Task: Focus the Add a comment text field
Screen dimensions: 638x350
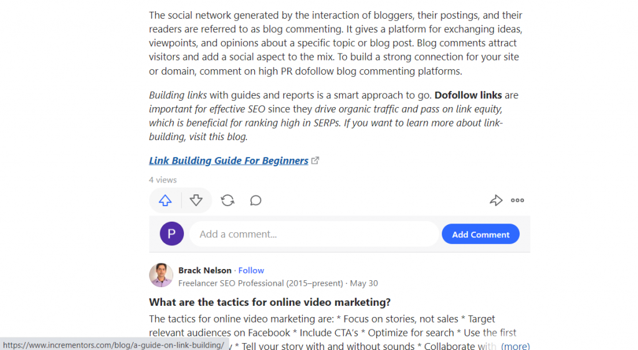Action: pos(314,234)
